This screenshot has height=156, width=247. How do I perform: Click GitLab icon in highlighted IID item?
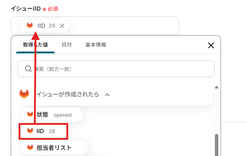pos(30,131)
